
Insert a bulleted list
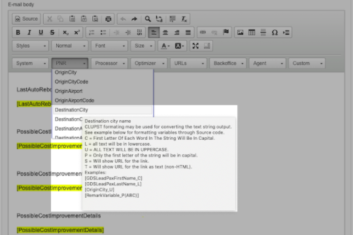pos(103,33)
